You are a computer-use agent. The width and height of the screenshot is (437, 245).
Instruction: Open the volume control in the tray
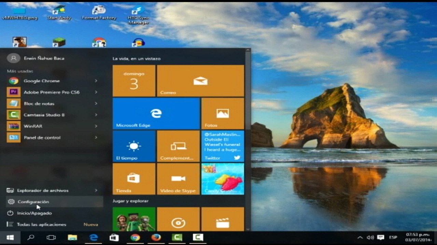(x=370, y=238)
